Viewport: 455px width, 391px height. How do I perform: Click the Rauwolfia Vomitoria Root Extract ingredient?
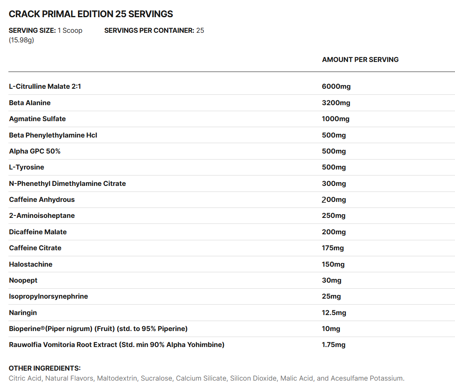117,345
